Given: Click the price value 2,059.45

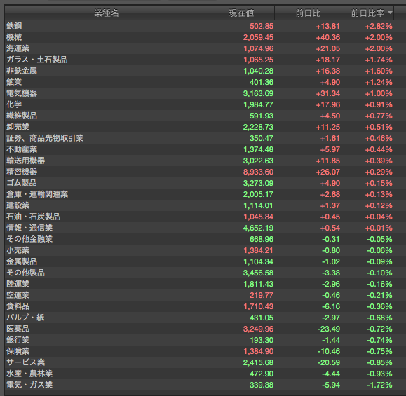Looking at the screenshot, I should pos(258,37).
